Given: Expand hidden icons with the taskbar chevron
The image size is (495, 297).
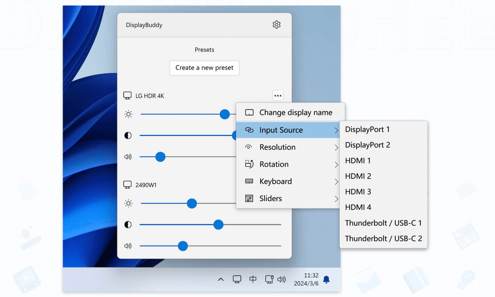Looking at the screenshot, I should [220, 279].
